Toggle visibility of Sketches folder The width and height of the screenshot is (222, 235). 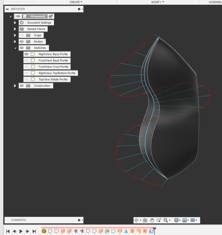tap(22, 48)
